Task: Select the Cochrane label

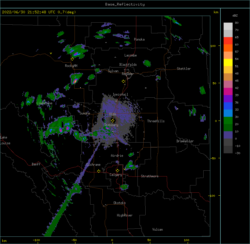Action: (93, 165)
